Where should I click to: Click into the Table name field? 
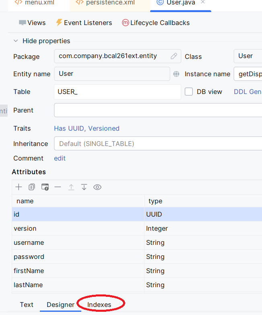pos(117,92)
